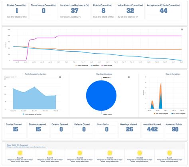The width and height of the screenshot is (189, 167).
Task: Click the BLU_S18 sunny forecast icon
Action: click(20, 153)
